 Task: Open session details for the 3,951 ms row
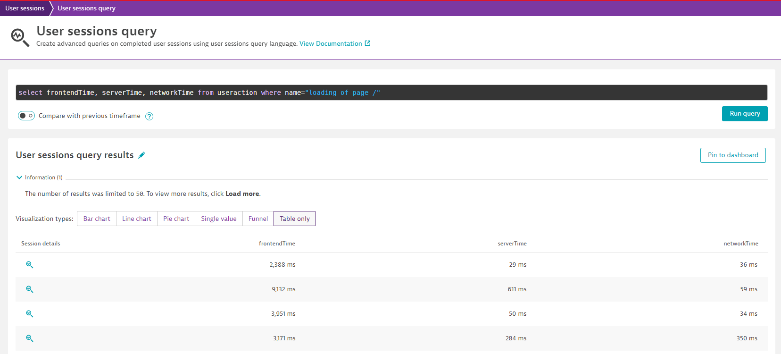(x=30, y=314)
